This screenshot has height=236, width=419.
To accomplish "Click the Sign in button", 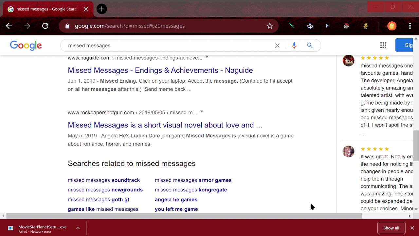I will (405, 45).
